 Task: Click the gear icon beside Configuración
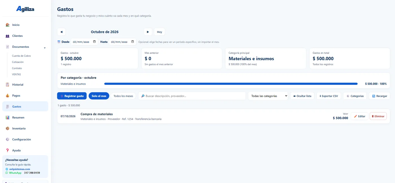8,139
